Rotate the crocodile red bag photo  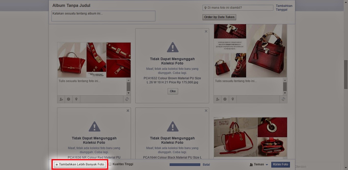283,99
